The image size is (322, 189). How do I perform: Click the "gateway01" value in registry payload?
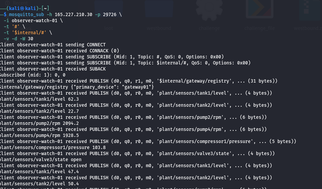point(137,87)
